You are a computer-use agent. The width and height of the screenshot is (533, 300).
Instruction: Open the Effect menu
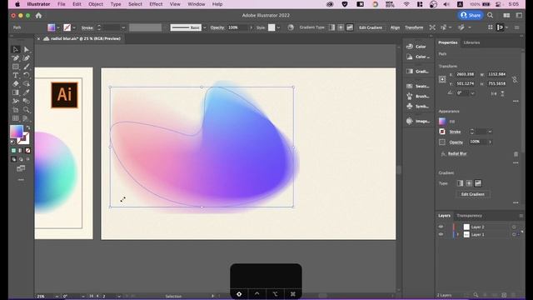[x=156, y=4]
